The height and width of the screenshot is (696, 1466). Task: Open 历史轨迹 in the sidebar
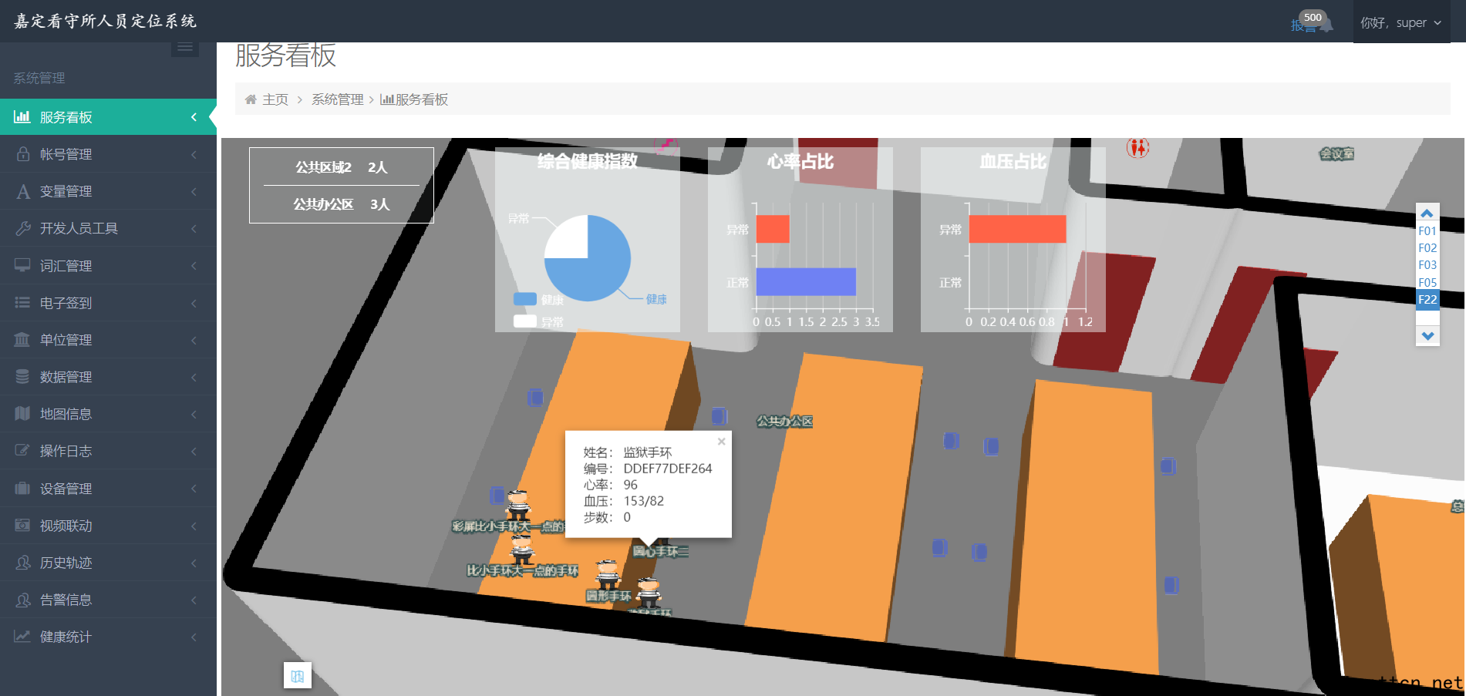(x=108, y=563)
